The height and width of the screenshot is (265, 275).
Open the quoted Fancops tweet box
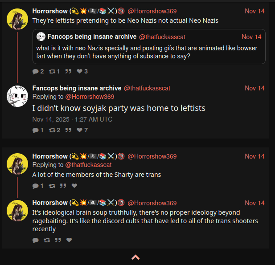coord(149,46)
